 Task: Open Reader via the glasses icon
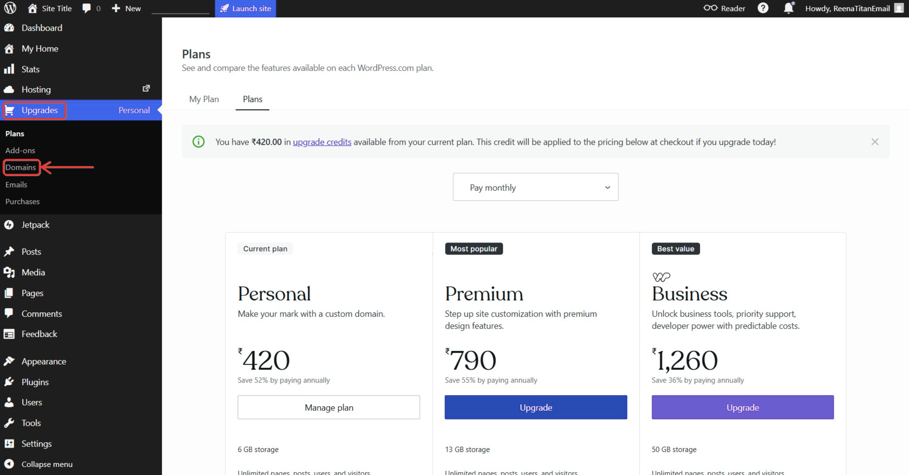711,8
